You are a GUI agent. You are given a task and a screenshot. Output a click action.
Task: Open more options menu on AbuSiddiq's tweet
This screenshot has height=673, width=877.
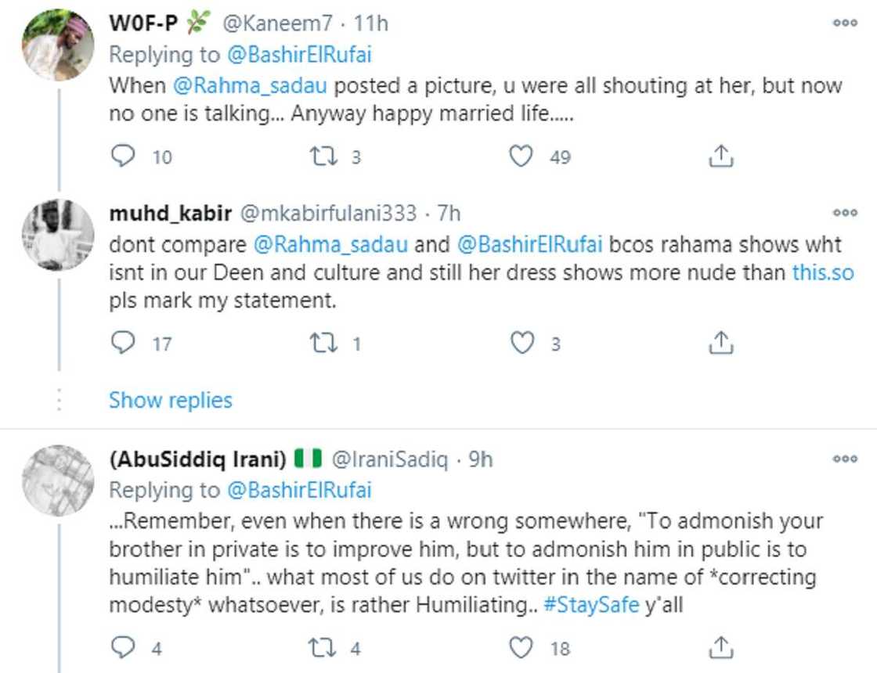tap(846, 460)
